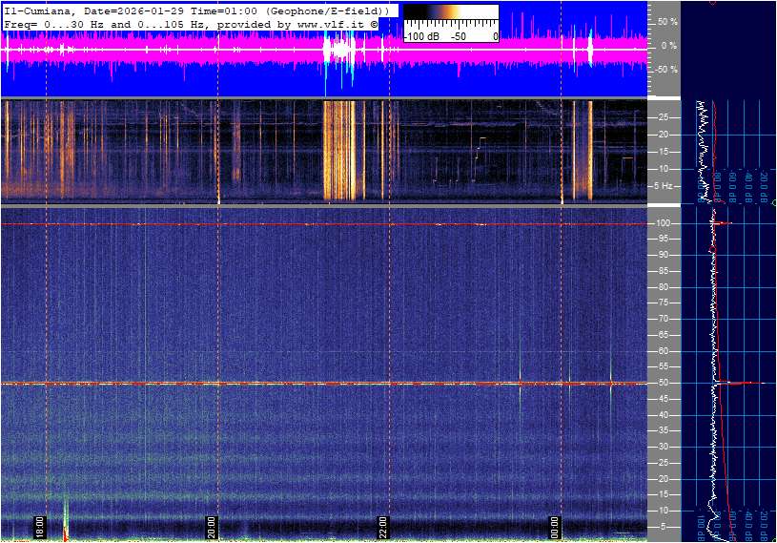The image size is (777, 543).
Task: Select the 20:00 time marker
Action: 212,526
